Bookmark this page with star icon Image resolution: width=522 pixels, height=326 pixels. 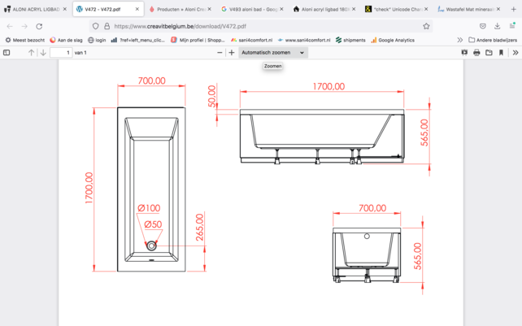tap(426, 26)
